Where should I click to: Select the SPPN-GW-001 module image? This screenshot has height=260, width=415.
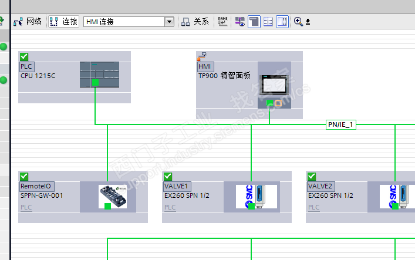113,197
